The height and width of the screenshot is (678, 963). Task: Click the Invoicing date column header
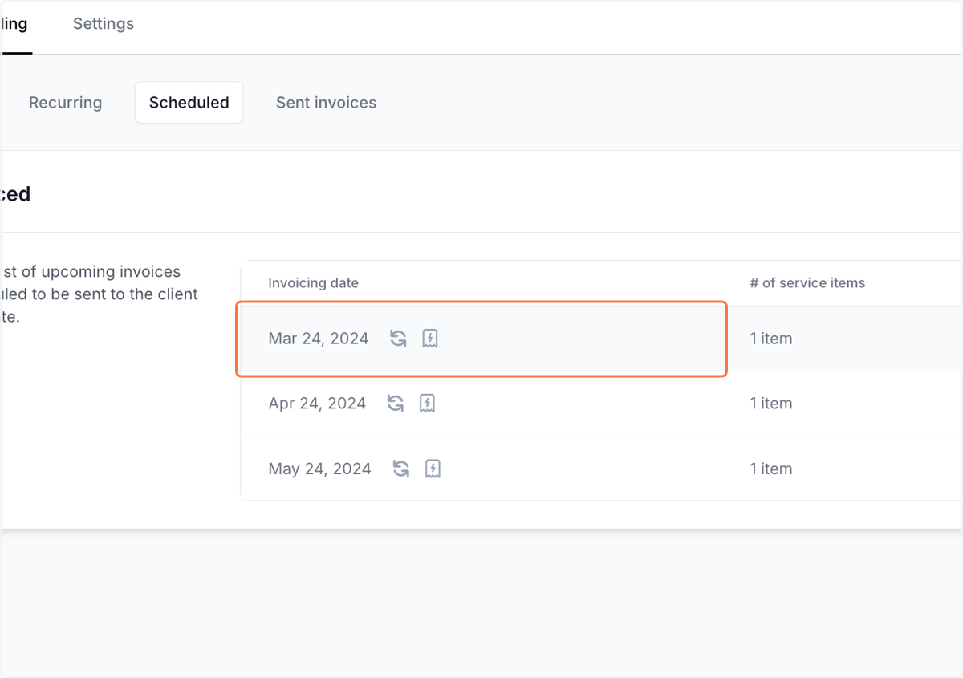tap(313, 283)
